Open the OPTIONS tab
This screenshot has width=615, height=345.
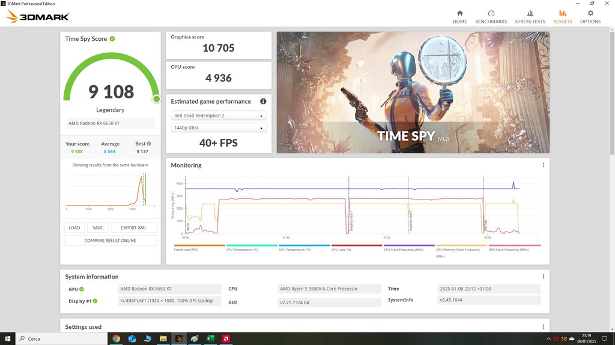[590, 17]
